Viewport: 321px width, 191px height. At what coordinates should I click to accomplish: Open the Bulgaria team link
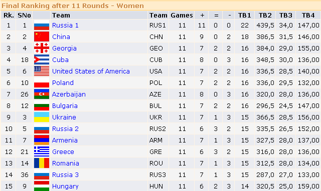(65, 105)
